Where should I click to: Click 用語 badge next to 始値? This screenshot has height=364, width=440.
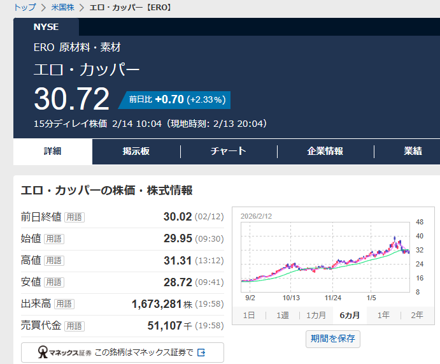click(x=54, y=239)
